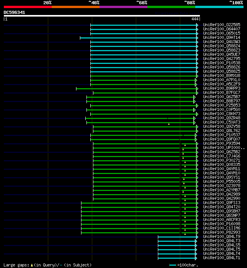Click UniRef100_Q588Z4 hit name
This screenshot has height=268, width=247.
click(222, 46)
